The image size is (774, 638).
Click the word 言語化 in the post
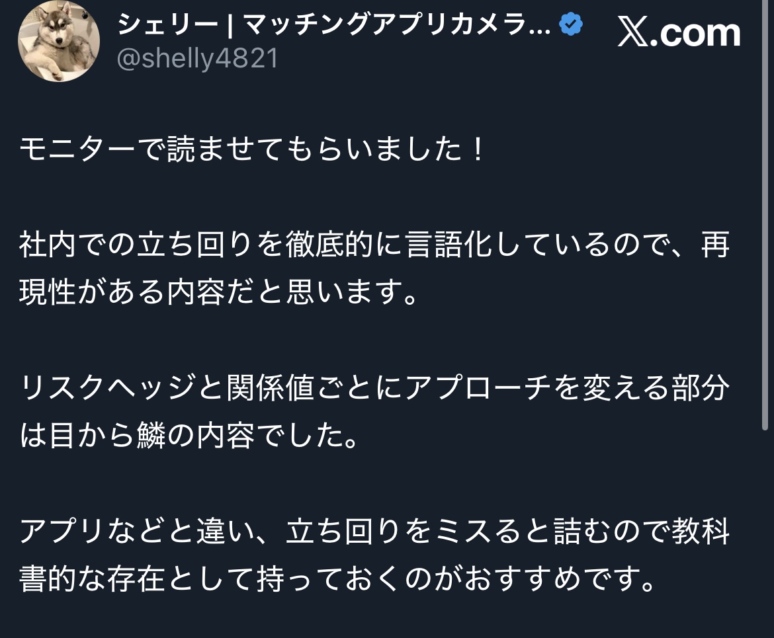[x=449, y=244]
